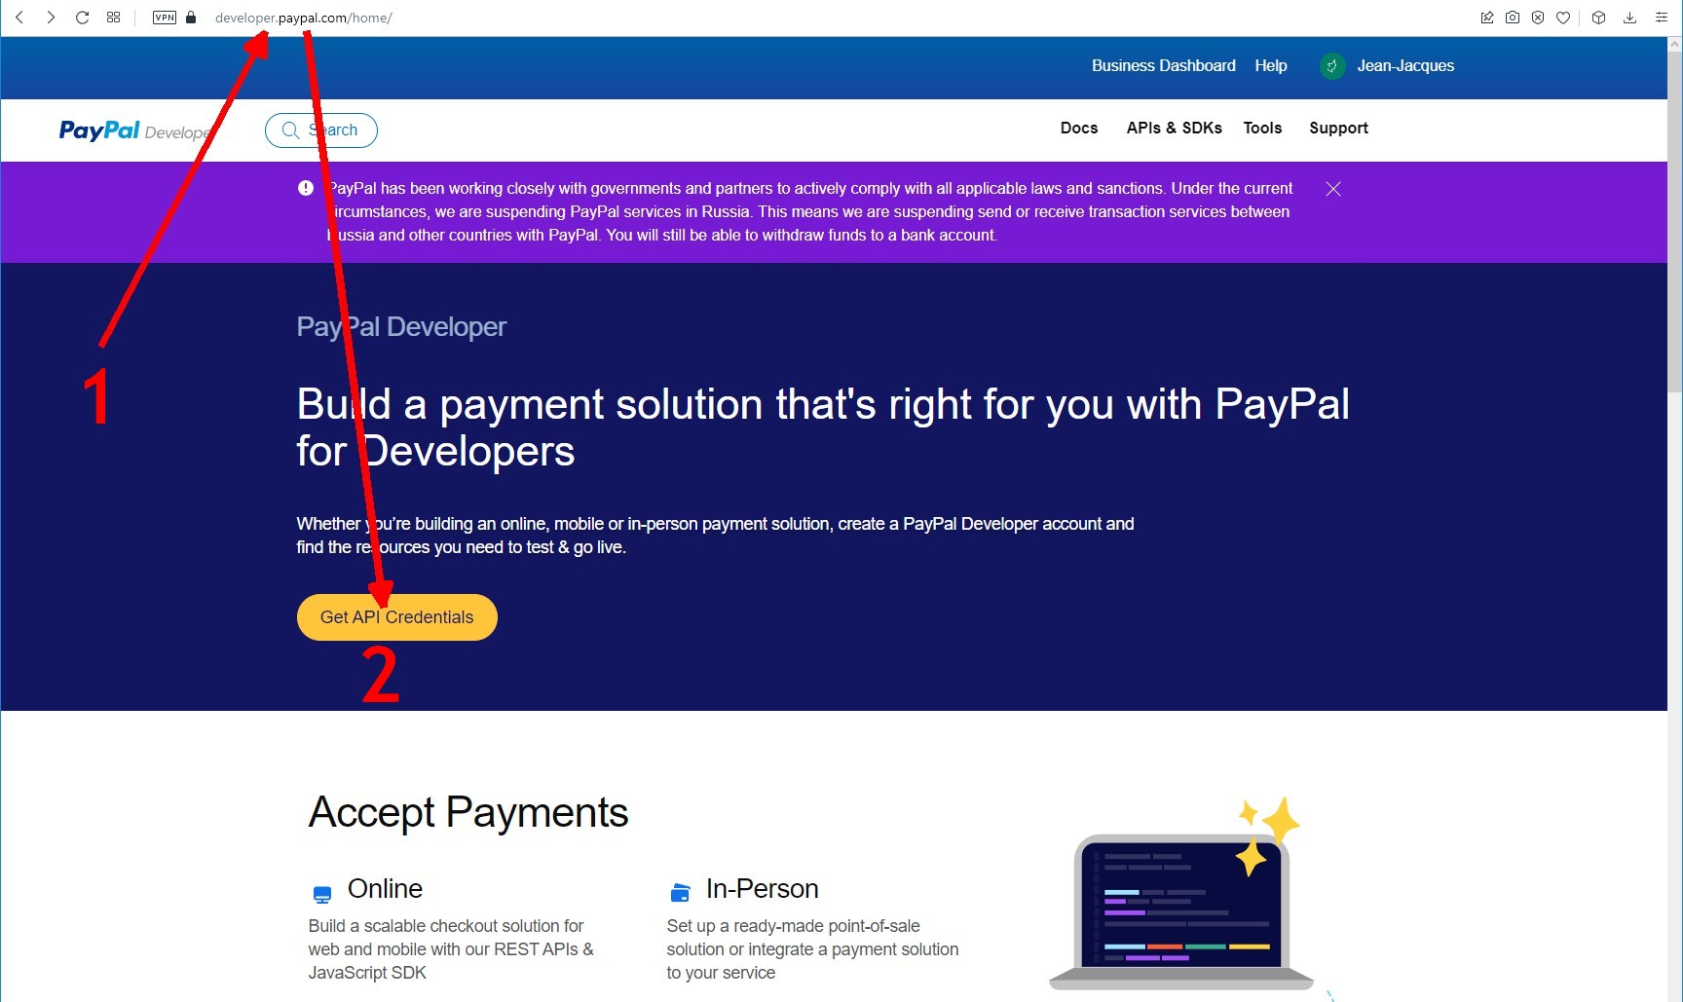
Task: Go back with the browser back arrow
Action: [x=19, y=18]
